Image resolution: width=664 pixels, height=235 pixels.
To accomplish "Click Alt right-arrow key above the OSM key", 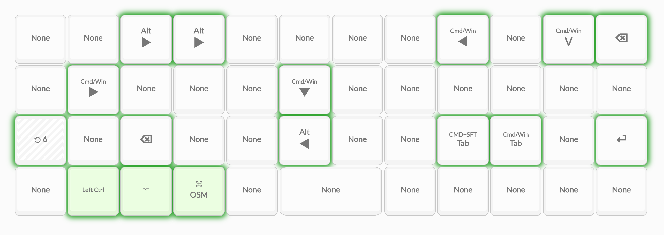I will [x=199, y=38].
